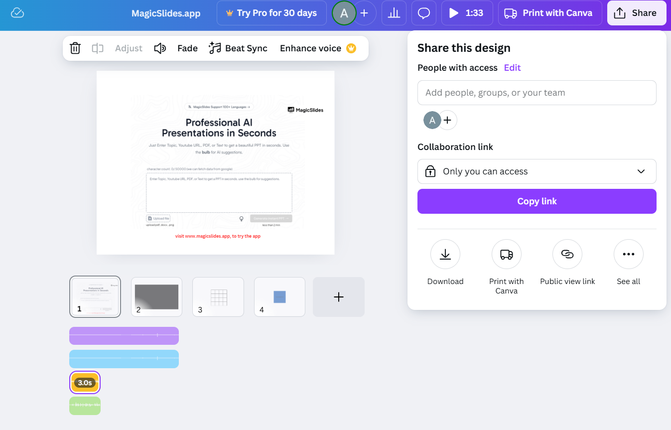Open the analytics bar chart icon
671x430 pixels.
tap(394, 13)
